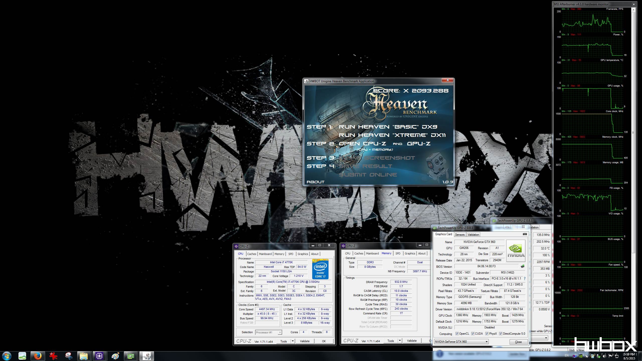Click Validate in the CPU-Z Memory window
642x361 pixels.
(412, 341)
